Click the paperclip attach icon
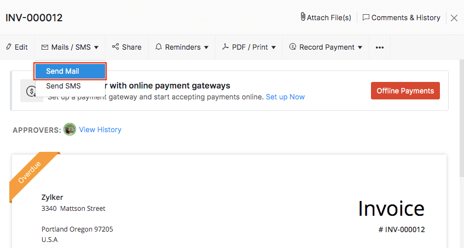This screenshot has height=248, width=464. pyautogui.click(x=303, y=17)
